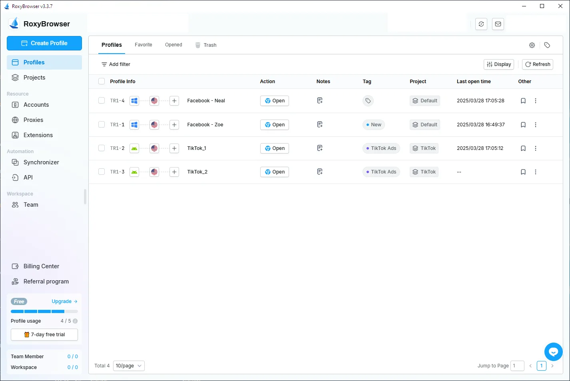Image resolution: width=570 pixels, height=381 pixels.
Task: Bookmark the TikTok_2 profile
Action: coord(523,172)
